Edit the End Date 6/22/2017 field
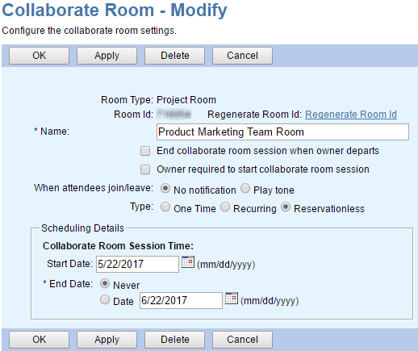418x351 pixels. point(181,300)
